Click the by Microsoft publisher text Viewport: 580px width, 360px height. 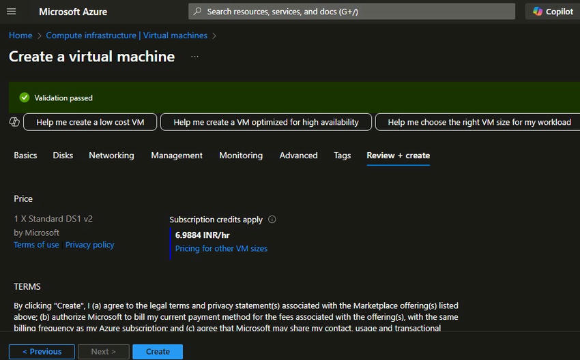36,233
